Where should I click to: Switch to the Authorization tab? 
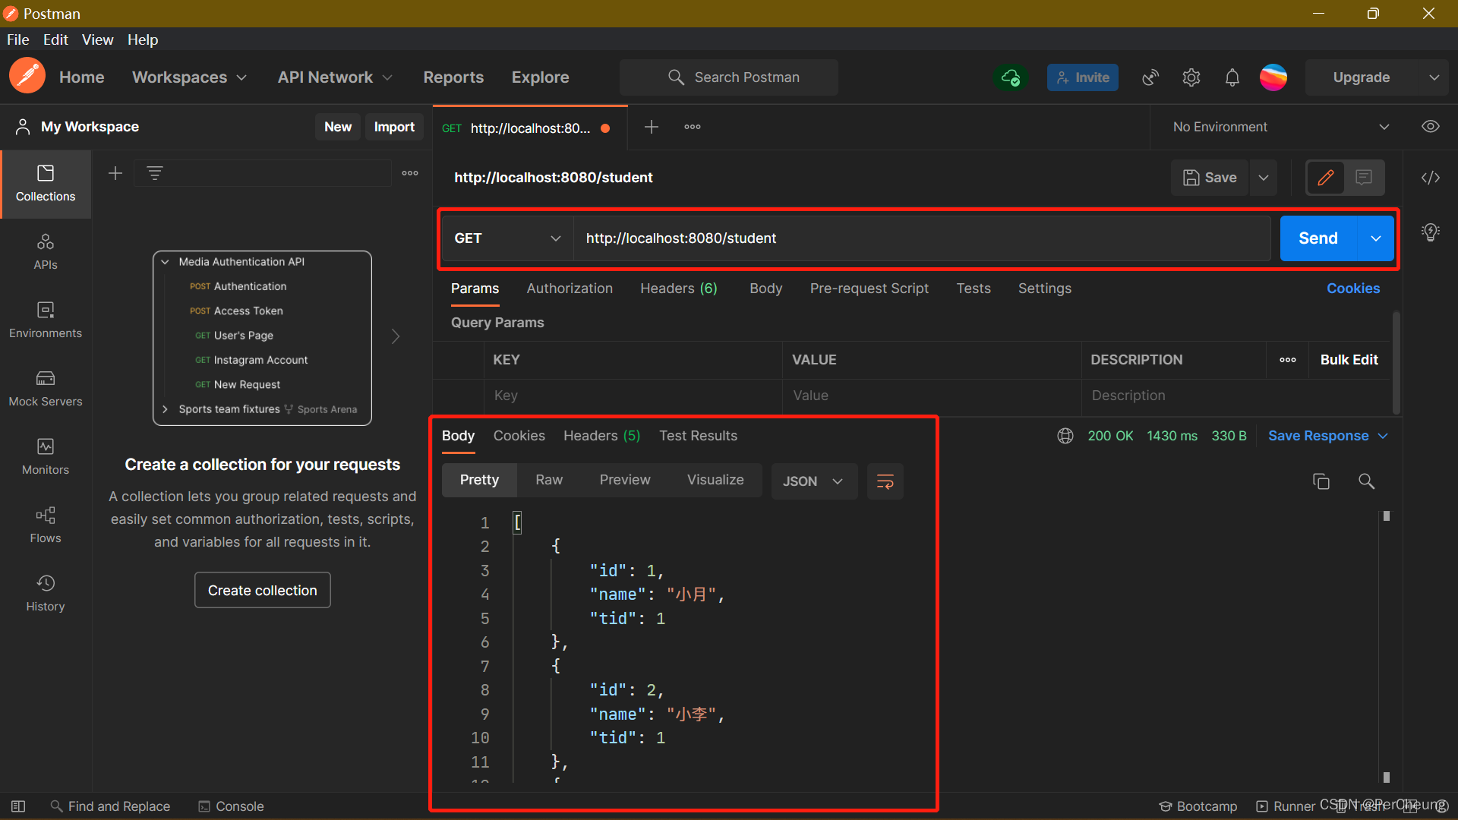coord(570,289)
